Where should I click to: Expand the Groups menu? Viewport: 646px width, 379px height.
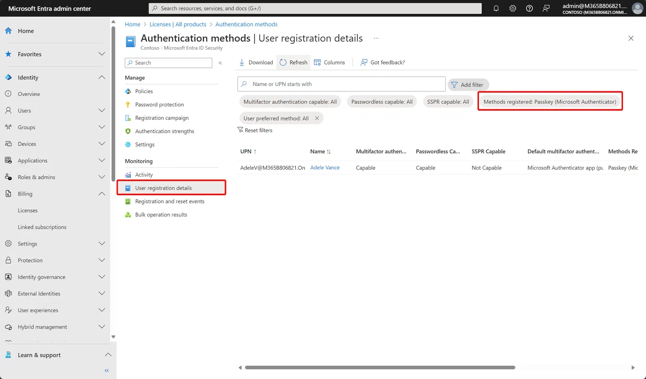pyautogui.click(x=102, y=127)
